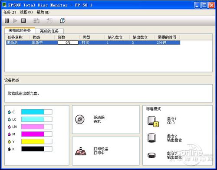217x170 pixels.
Task: Click the light magenta LM ink bar
Action: tap(37, 127)
